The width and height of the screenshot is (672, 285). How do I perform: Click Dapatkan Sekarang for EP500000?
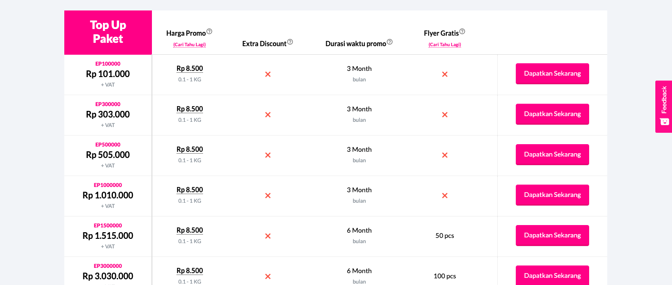coord(552,154)
